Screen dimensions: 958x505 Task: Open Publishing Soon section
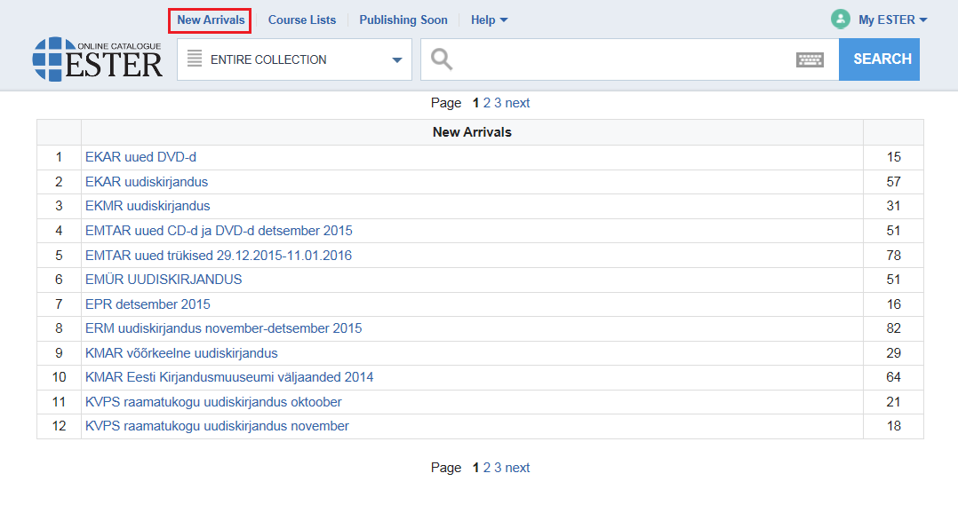point(403,20)
